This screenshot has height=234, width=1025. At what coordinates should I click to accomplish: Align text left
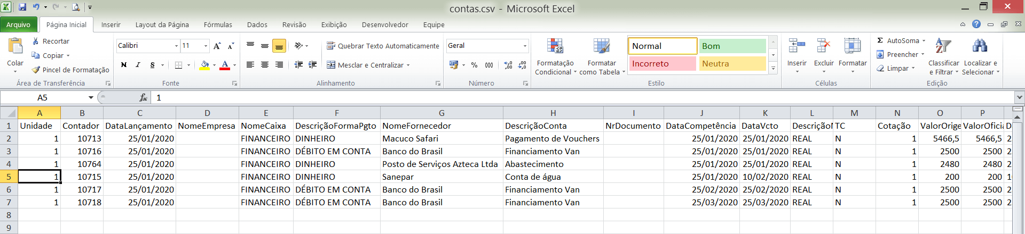(x=250, y=65)
